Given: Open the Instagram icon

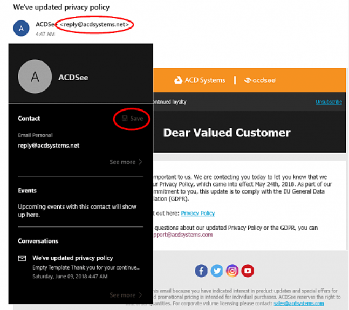Looking at the screenshot, I should tap(232, 271).
